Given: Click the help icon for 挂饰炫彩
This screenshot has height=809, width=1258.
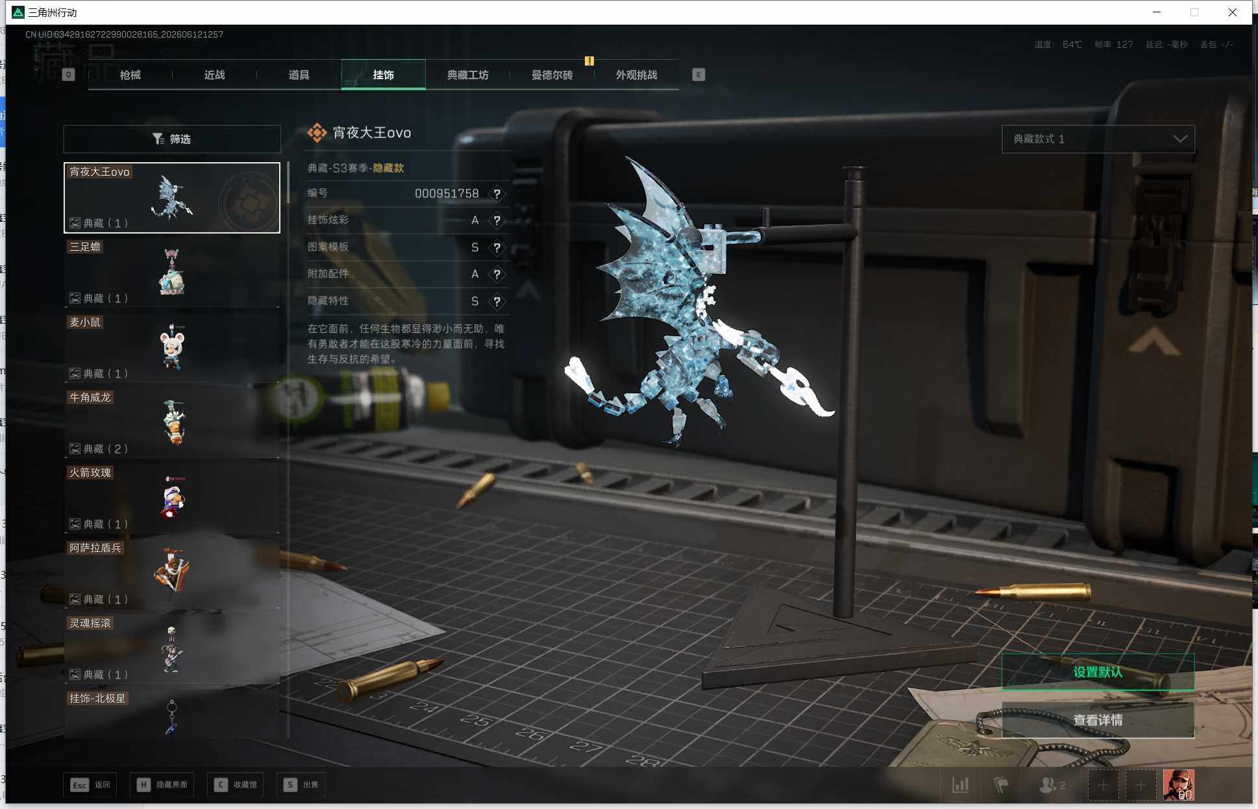Looking at the screenshot, I should [x=497, y=221].
